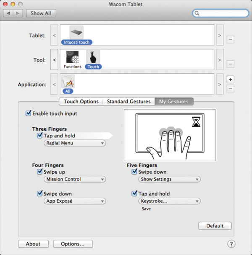This screenshot has height=255, width=252.
Task: Click the magnifier icon in search field
Action: pos(197,13)
